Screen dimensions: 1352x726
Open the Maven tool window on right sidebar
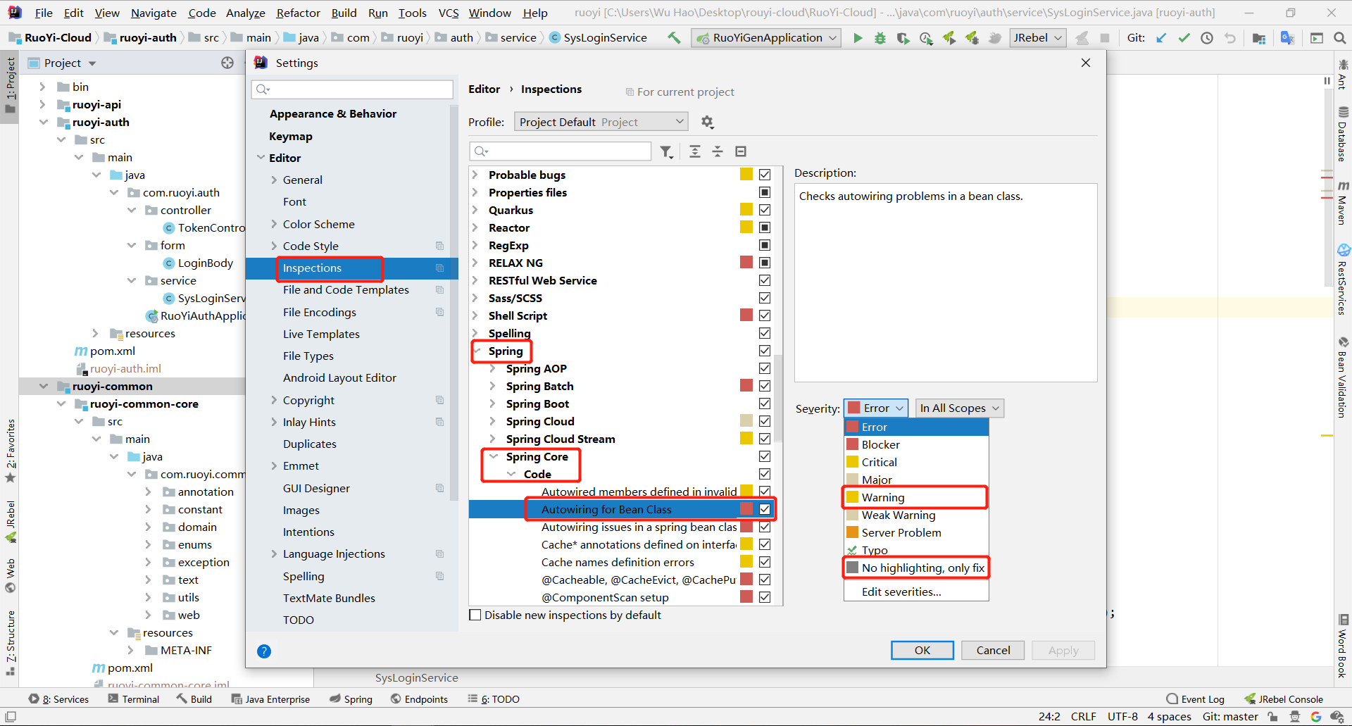[1344, 204]
